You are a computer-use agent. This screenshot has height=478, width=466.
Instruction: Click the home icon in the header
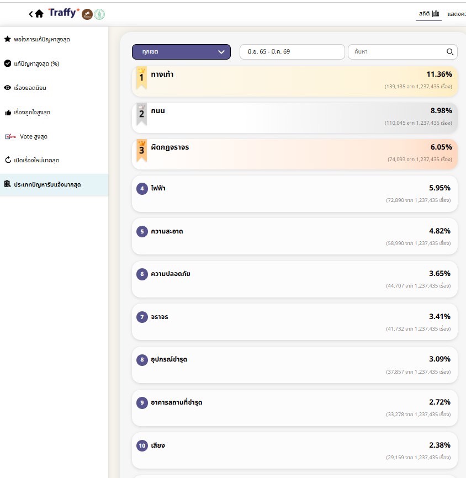tap(39, 14)
